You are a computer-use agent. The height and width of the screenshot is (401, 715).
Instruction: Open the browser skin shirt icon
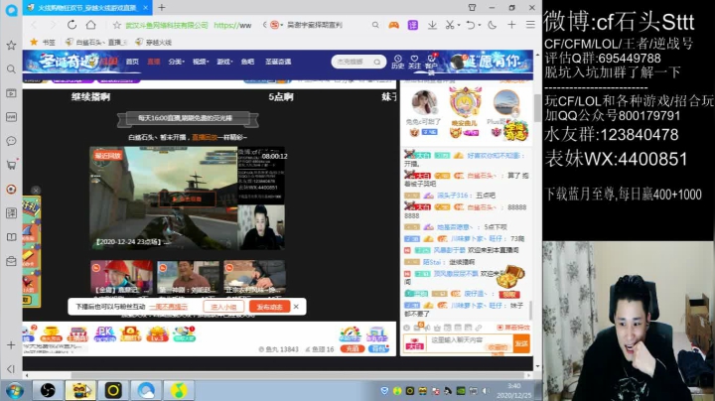(472, 7)
